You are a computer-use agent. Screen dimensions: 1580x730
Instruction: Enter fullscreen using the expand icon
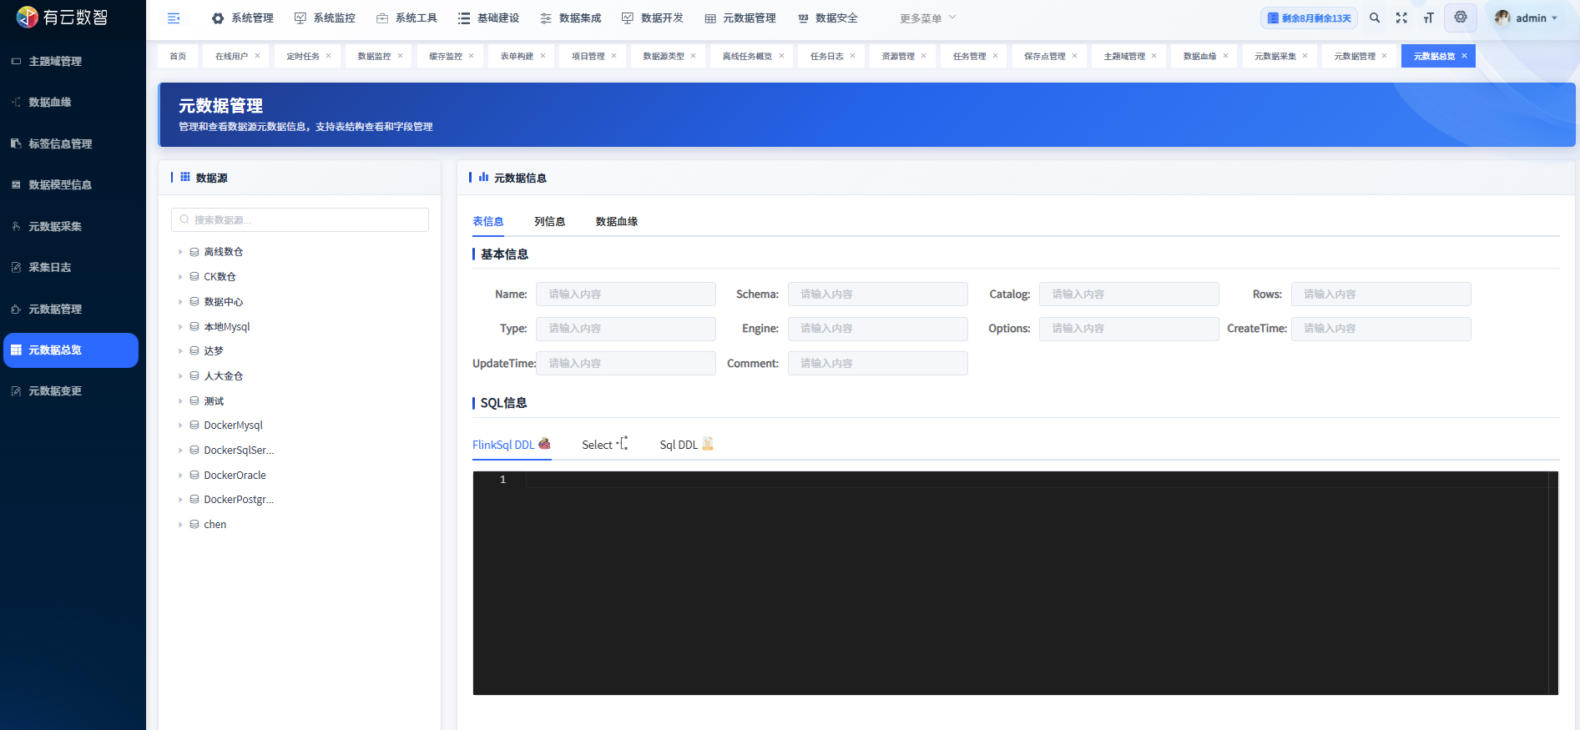point(1401,18)
